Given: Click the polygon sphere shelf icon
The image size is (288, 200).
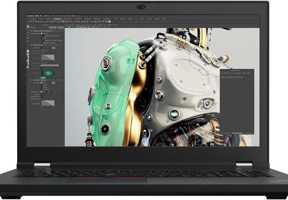Looking at the screenshot, I should [31, 22].
